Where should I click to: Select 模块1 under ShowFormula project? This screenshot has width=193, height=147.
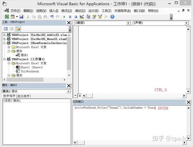(24, 55)
